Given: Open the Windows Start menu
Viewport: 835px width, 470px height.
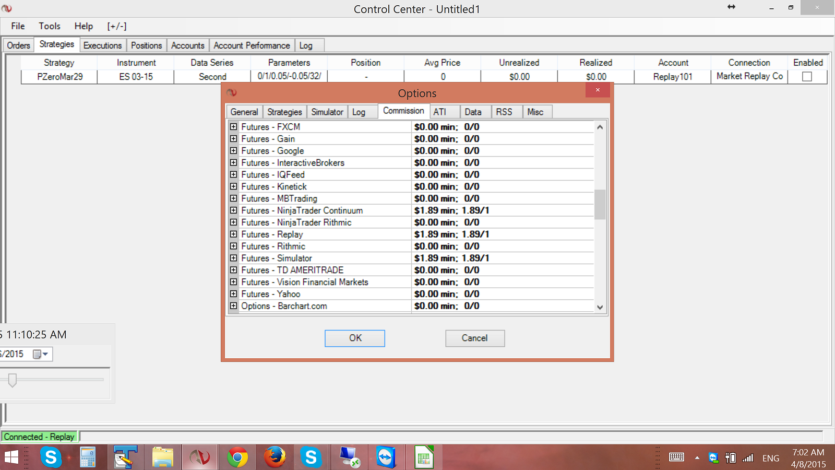Looking at the screenshot, I should coord(11,457).
